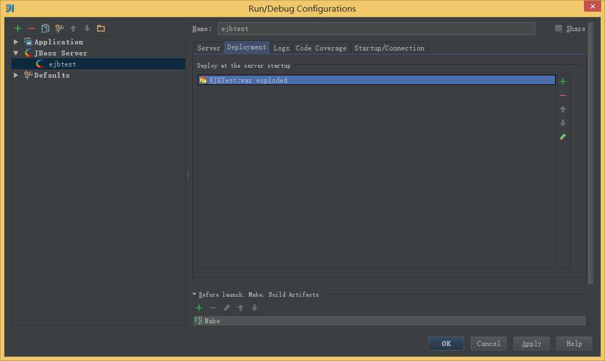Screen dimensions: 605x361
Task: Apply the configuration changes
Action: 531,343
